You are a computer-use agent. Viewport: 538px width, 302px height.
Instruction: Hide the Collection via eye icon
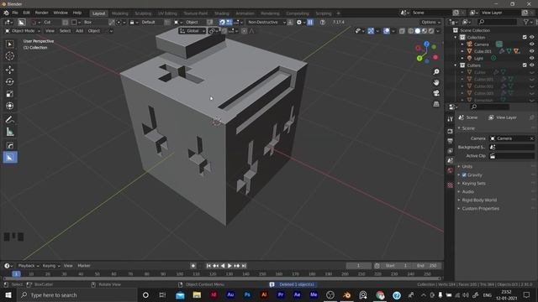click(531, 37)
